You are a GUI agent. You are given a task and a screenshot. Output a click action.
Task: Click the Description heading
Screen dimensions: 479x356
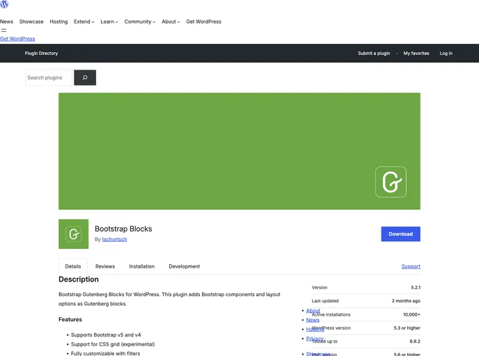tap(79, 280)
